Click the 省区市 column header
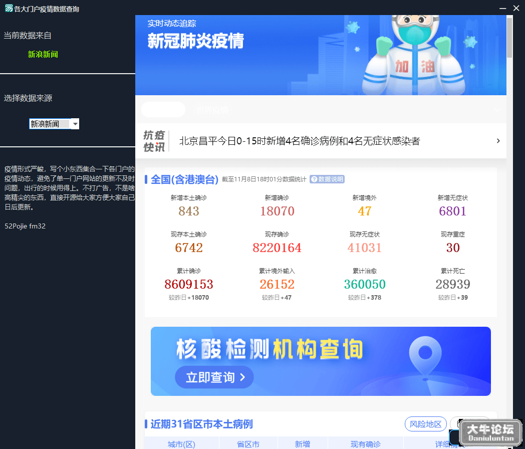Screen dimensions: 525x449 click(248, 444)
